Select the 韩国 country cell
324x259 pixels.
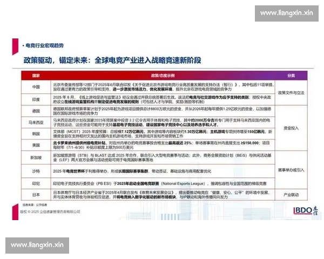pyautogui.click(x=36, y=134)
